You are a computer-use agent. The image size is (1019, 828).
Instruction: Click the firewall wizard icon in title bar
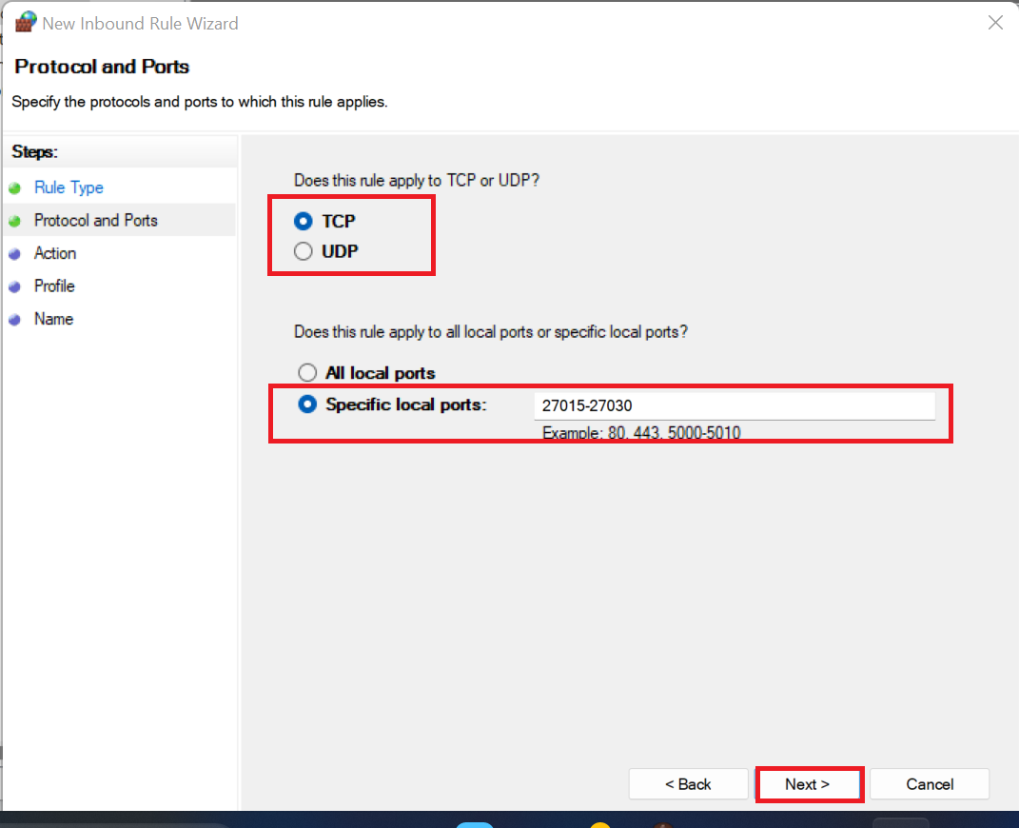26,22
